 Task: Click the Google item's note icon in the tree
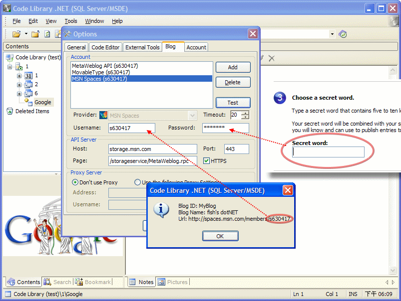(28, 102)
